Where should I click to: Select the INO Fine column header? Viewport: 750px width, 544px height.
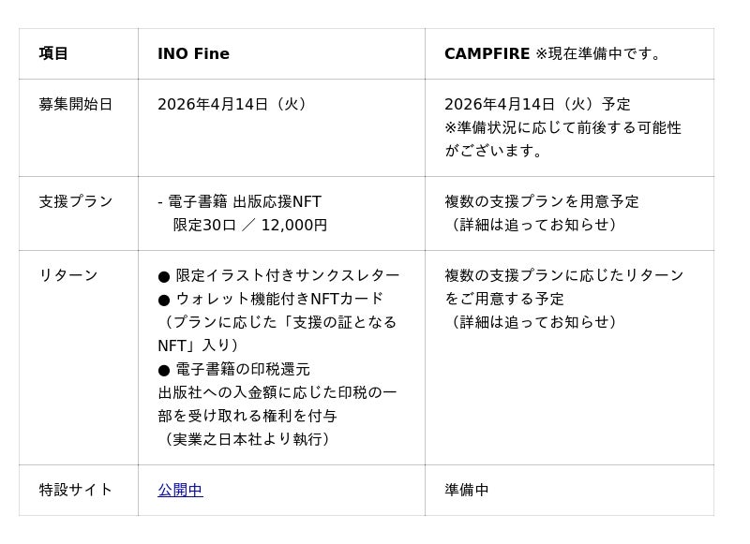[x=193, y=53]
